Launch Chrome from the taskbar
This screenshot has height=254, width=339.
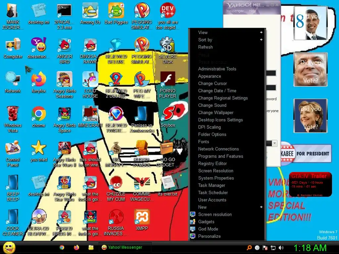click(62, 247)
